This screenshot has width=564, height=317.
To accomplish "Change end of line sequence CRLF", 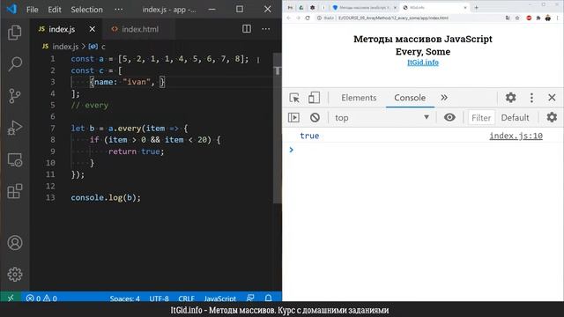I will point(186,299).
